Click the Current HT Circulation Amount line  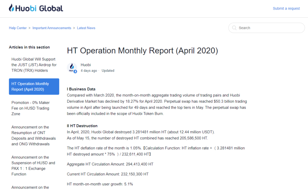pos(108,174)
